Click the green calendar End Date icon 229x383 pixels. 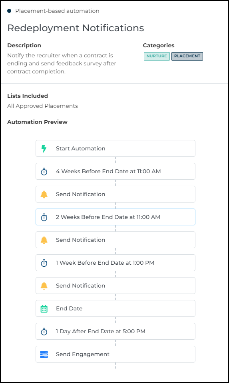[x=44, y=308]
